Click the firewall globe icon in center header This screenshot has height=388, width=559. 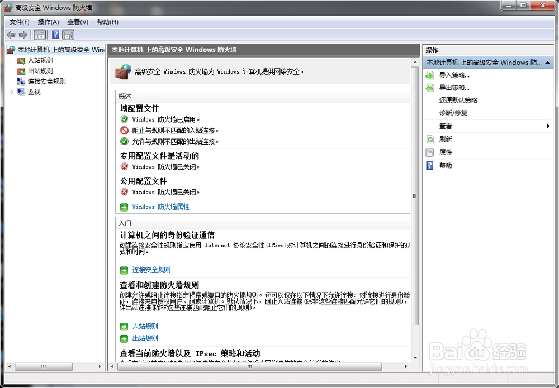tap(123, 71)
